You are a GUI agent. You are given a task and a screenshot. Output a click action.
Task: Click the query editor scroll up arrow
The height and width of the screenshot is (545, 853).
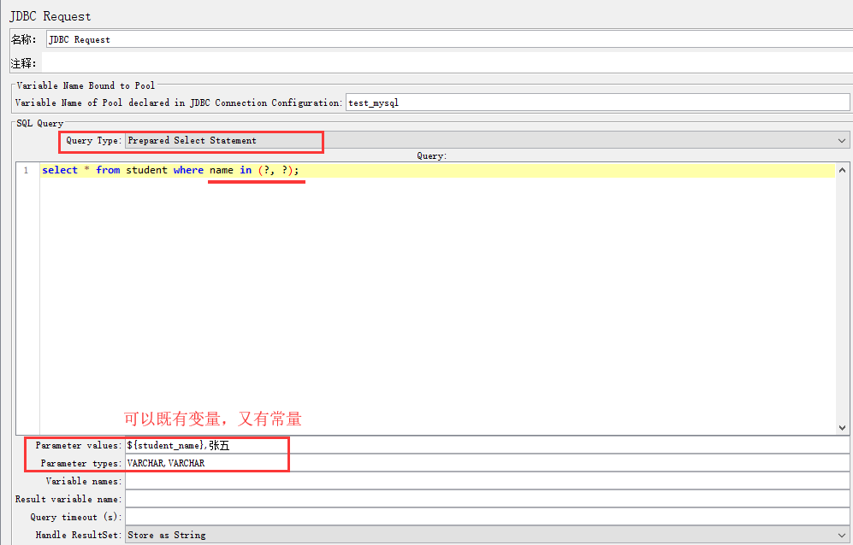[843, 168]
